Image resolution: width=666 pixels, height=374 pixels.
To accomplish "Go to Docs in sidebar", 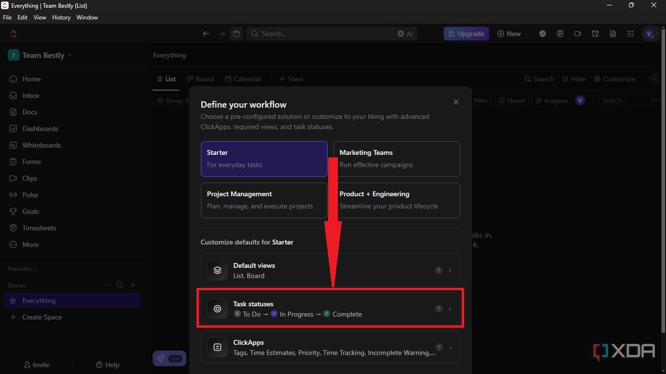I will (23, 112).
